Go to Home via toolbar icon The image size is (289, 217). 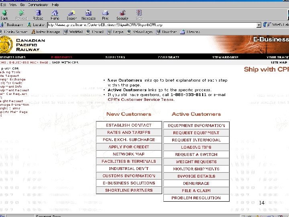tap(55, 13)
